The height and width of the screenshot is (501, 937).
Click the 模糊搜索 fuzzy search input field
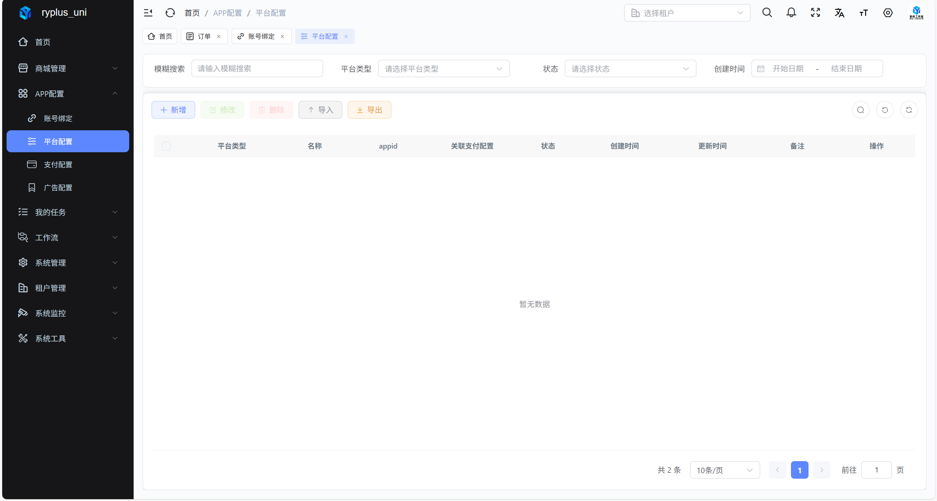[x=257, y=69]
